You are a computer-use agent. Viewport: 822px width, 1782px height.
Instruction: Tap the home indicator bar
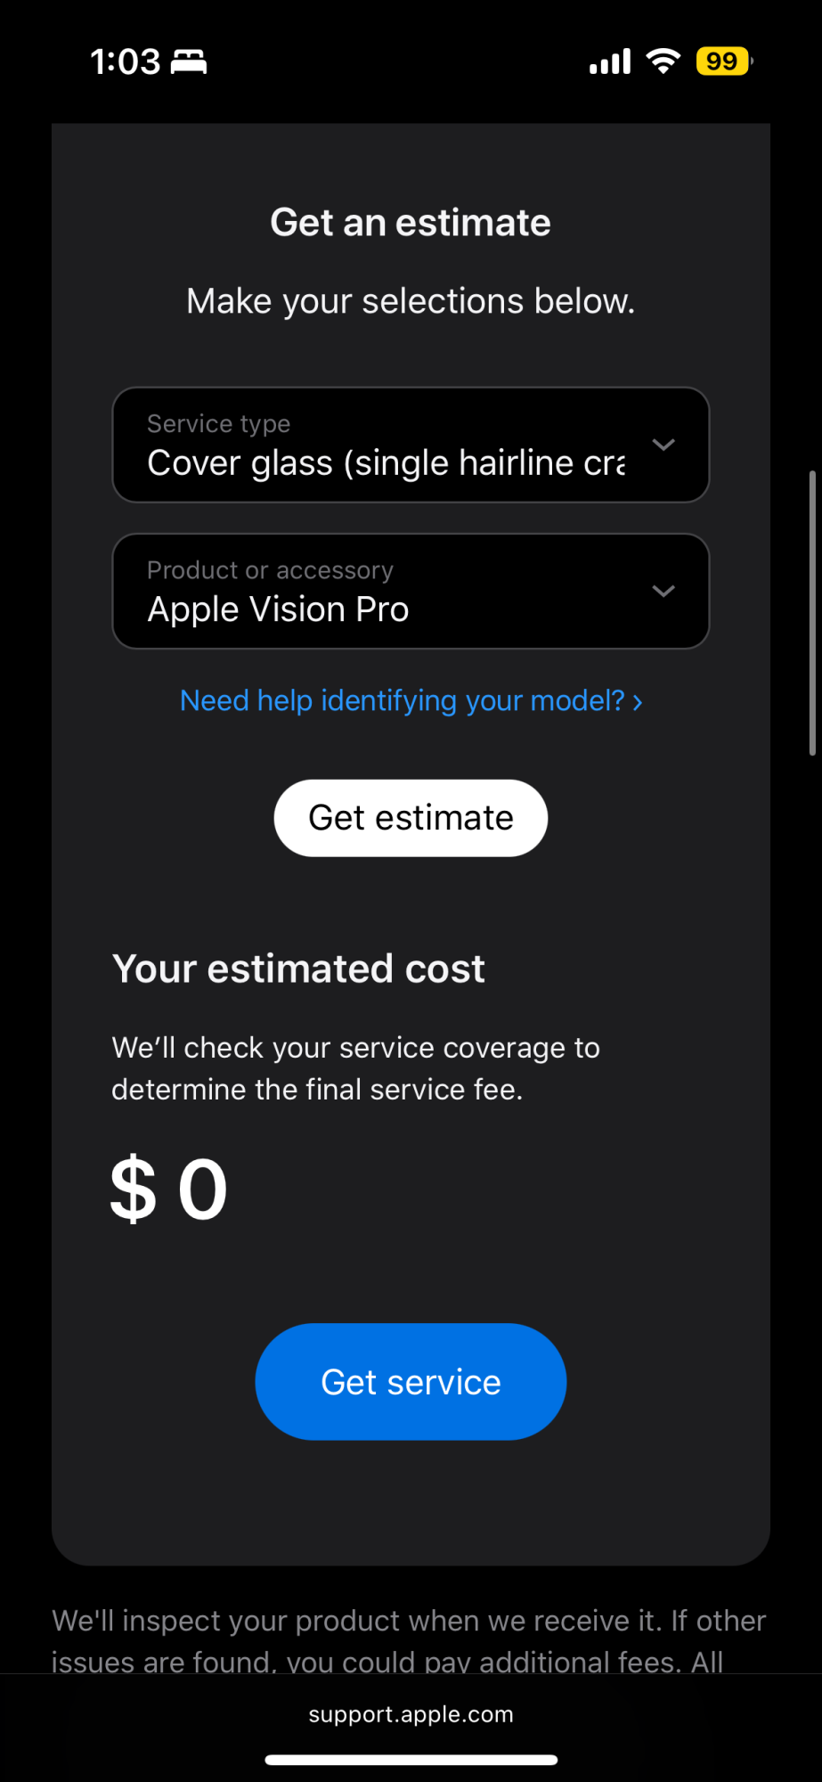pos(411,1760)
